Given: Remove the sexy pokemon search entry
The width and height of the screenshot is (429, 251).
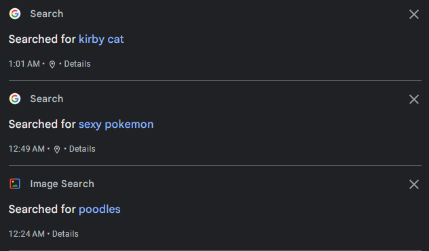Looking at the screenshot, I should tap(414, 99).
